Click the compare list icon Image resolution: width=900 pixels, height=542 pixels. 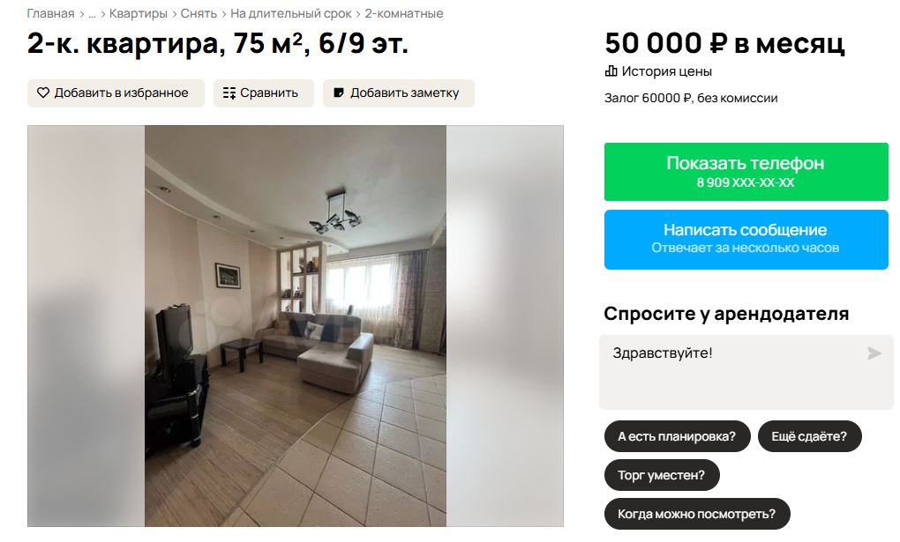(229, 93)
